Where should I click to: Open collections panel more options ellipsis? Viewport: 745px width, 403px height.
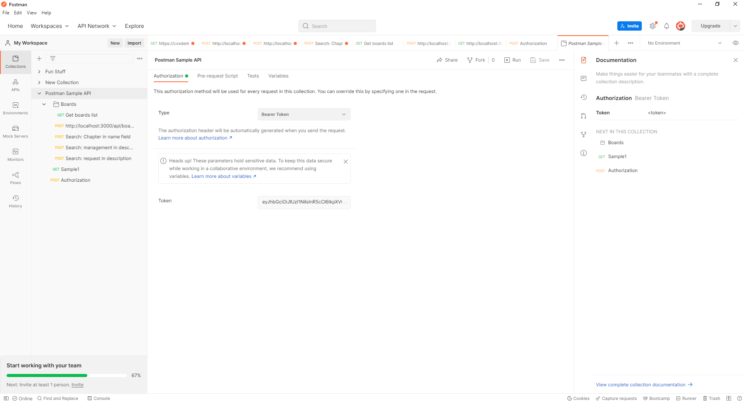click(x=140, y=59)
